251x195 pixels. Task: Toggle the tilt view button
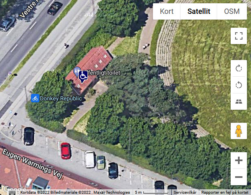click(x=239, y=102)
